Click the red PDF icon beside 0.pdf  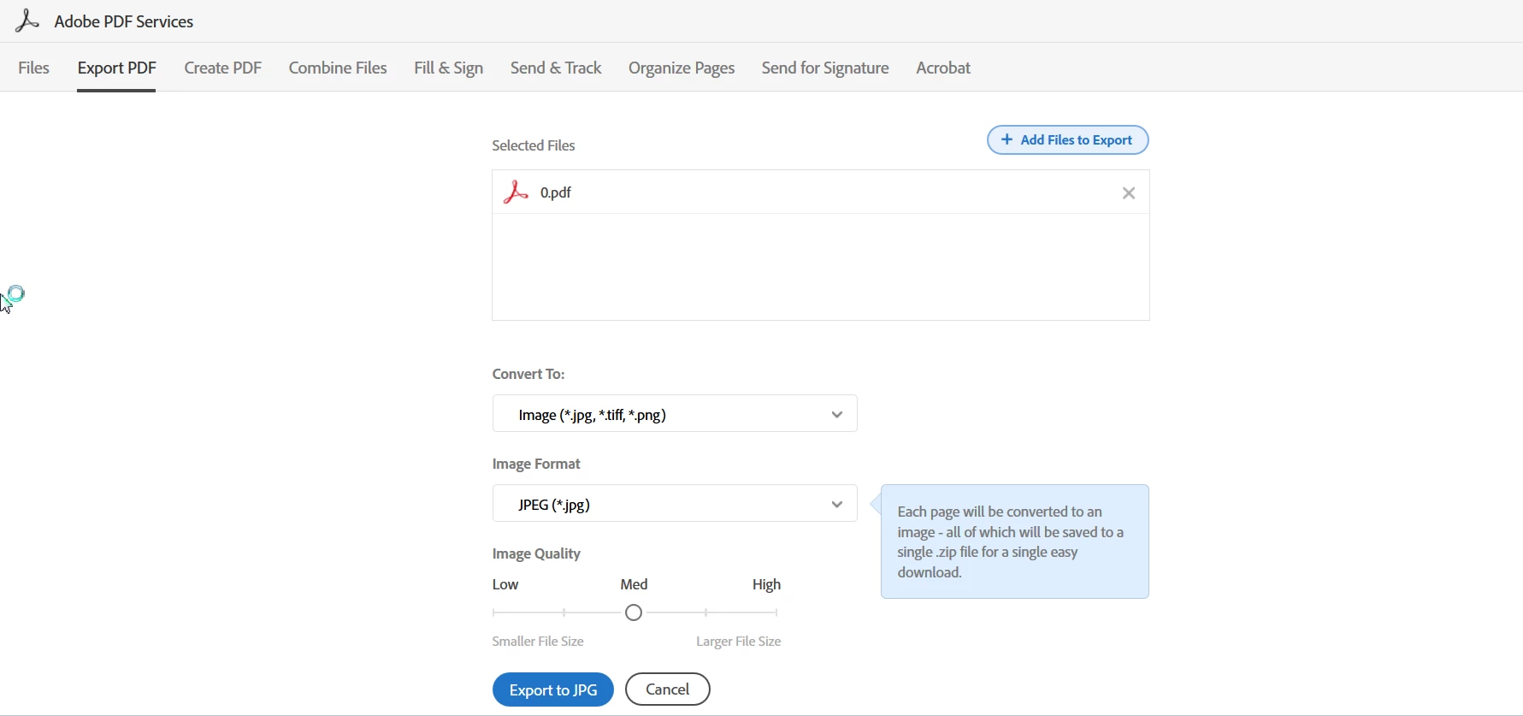516,192
